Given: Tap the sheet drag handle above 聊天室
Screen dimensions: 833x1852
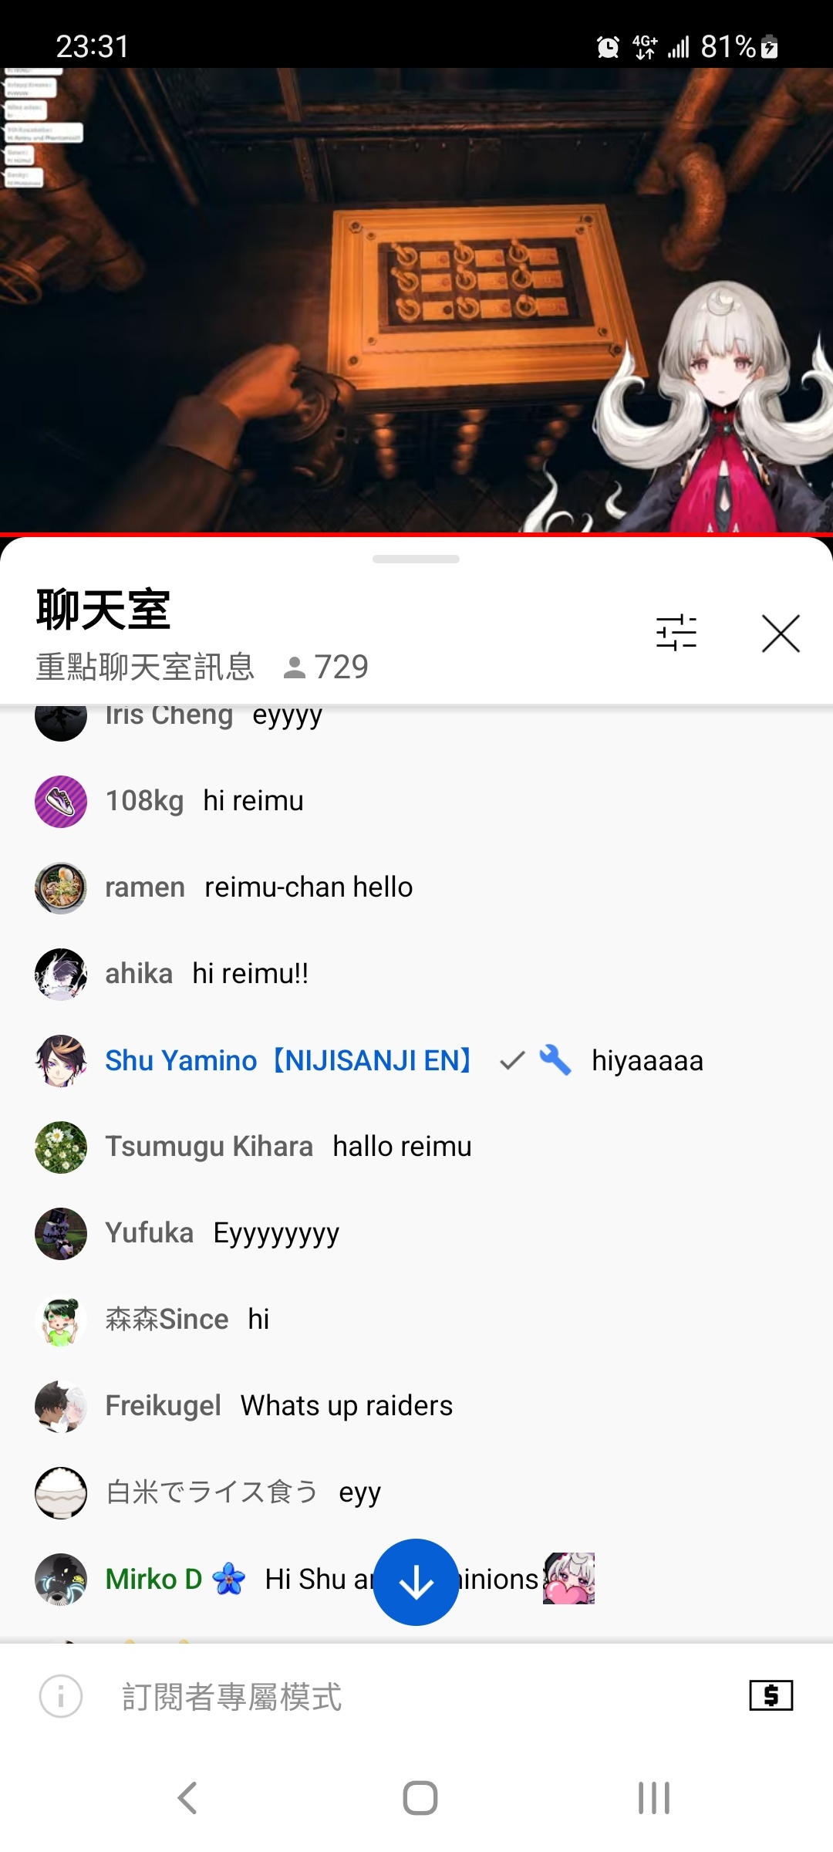Looking at the screenshot, I should [x=416, y=559].
